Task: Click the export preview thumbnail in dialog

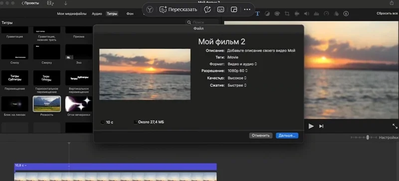Action: (145, 75)
